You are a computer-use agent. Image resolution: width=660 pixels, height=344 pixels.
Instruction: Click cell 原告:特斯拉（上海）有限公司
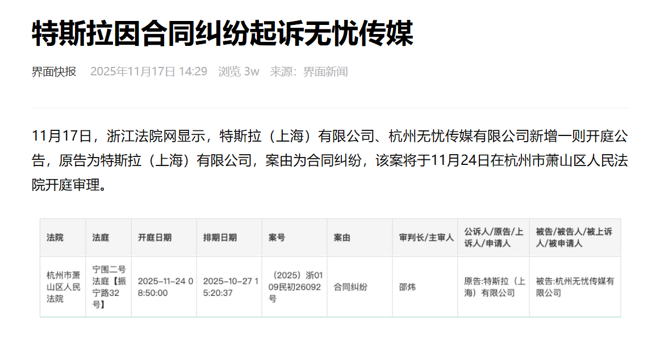pos(495,287)
